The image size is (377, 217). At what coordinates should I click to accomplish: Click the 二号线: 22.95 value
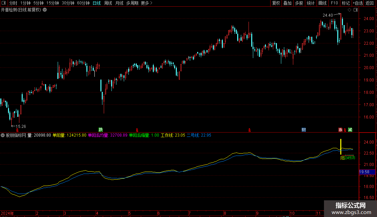[199, 135]
